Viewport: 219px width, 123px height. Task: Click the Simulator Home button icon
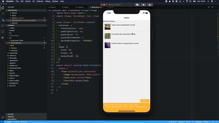(143, 5)
